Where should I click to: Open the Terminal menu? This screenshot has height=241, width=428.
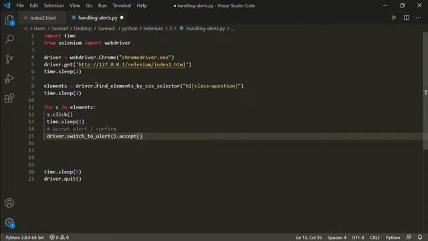click(122, 5)
